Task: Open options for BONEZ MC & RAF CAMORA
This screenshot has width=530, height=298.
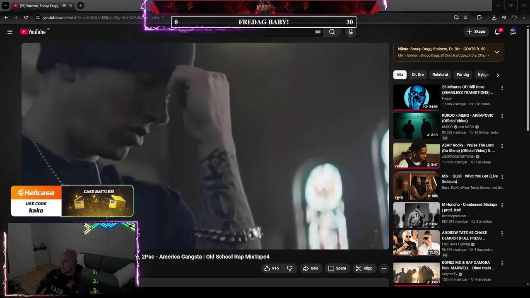Action: 502,263
